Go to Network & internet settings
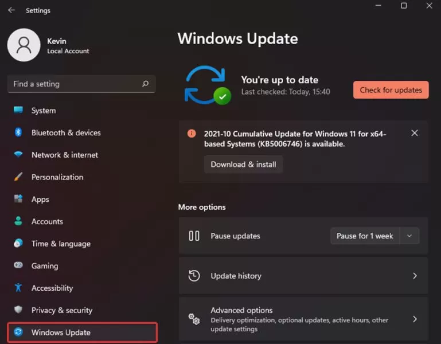This screenshot has width=441, height=344. (81, 155)
